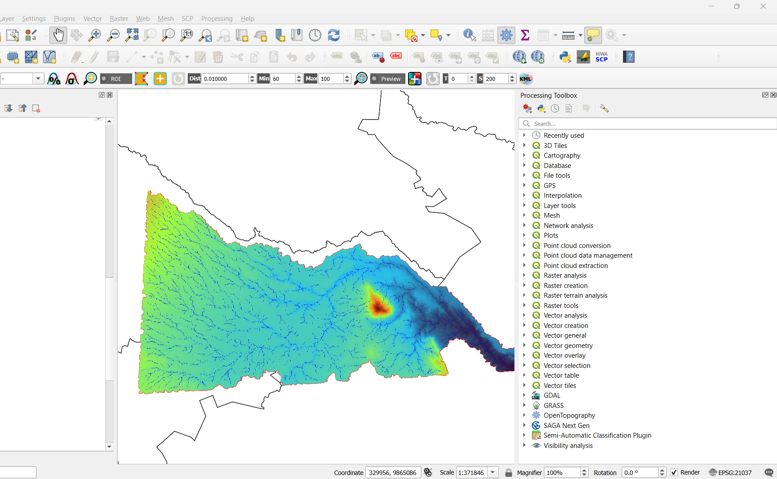Viewport: 777px width, 479px height.
Task: Select the Semi-Automatic Classification Plugin item
Action: point(597,435)
